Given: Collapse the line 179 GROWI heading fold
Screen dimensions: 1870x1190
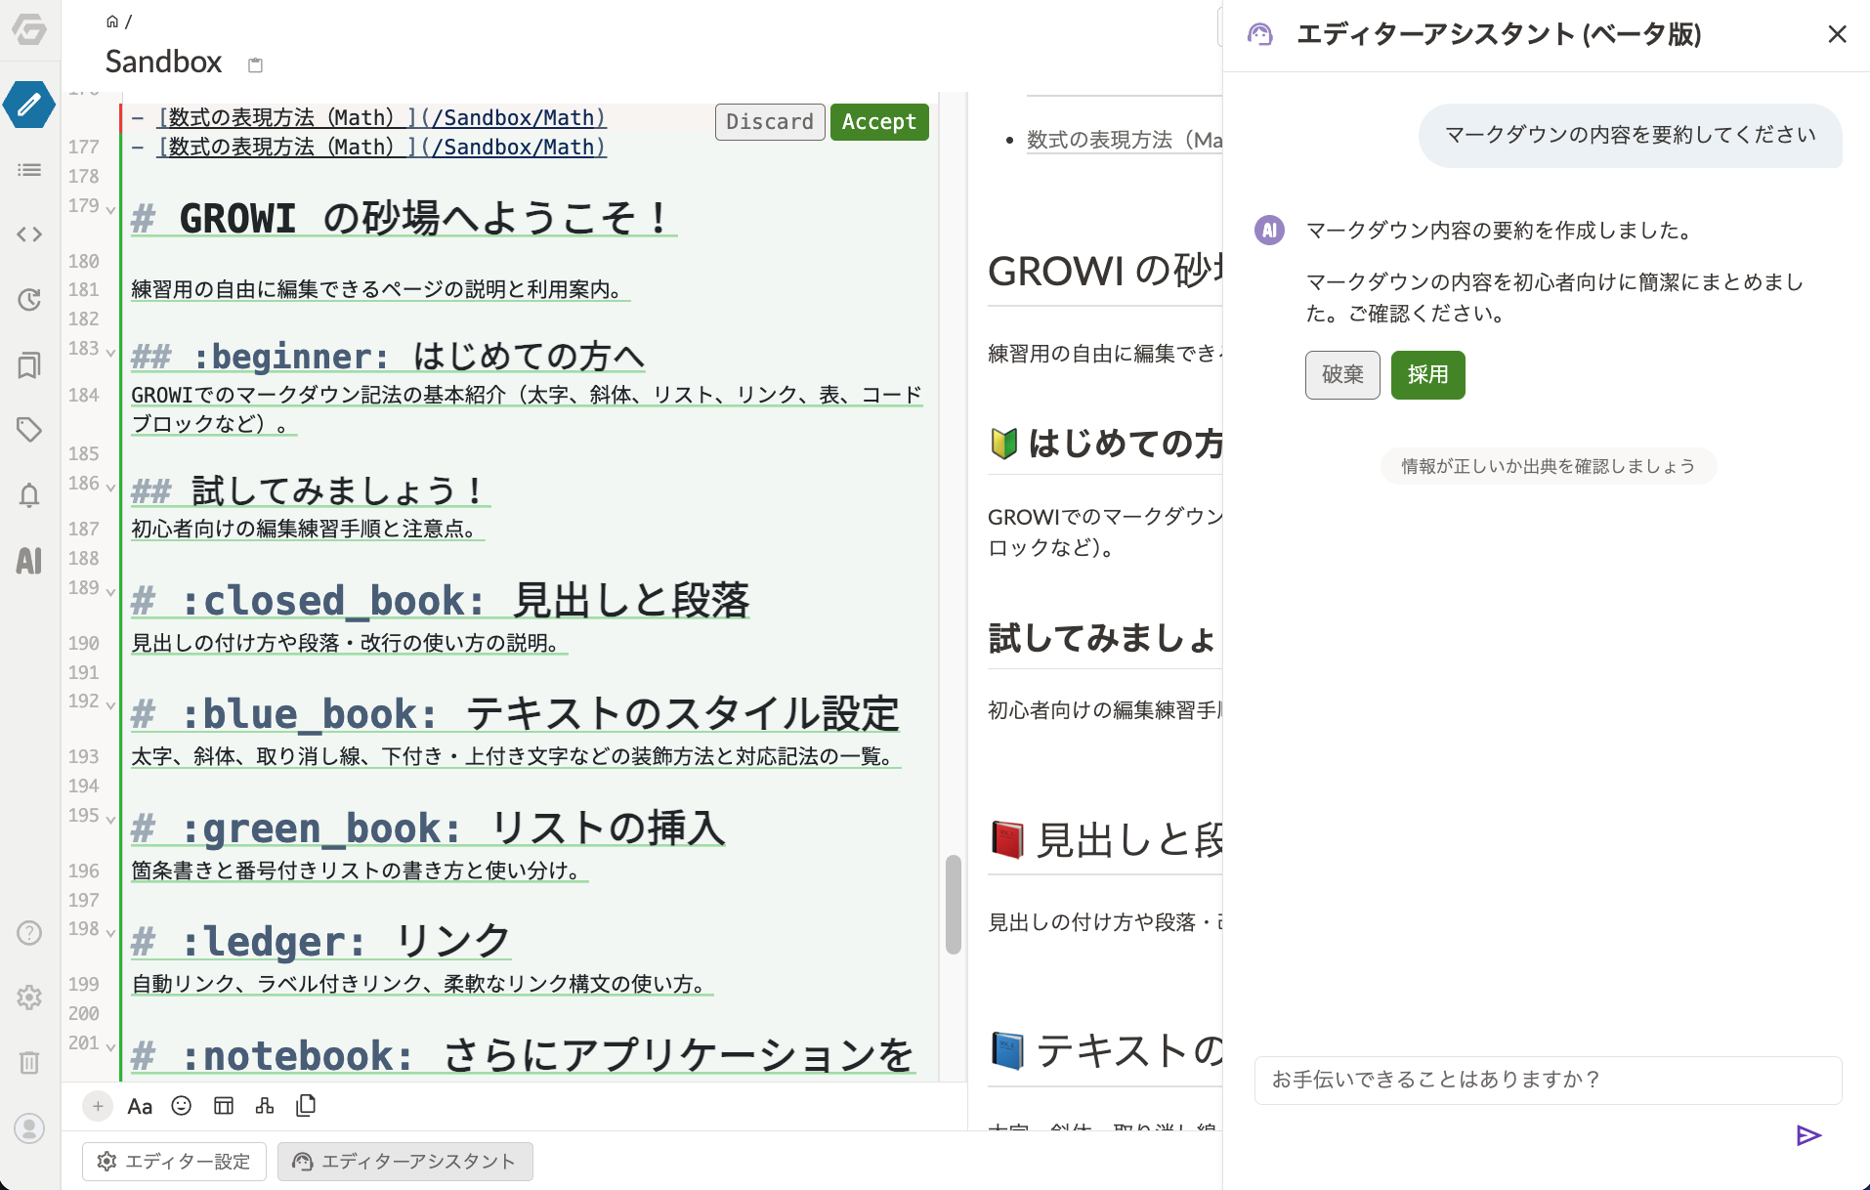Looking at the screenshot, I should [110, 209].
